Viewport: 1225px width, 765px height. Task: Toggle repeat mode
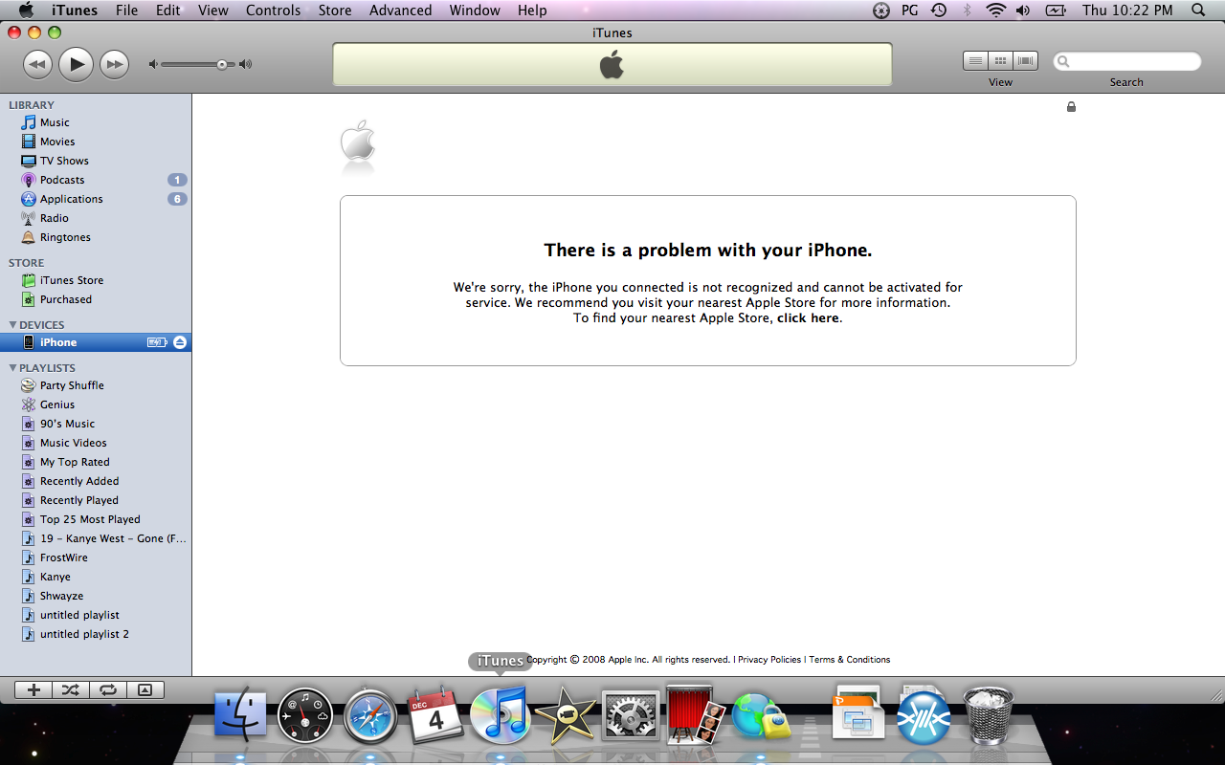(x=107, y=689)
